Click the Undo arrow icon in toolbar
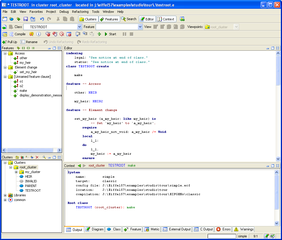Screen dimensions: 282x240 42,19
